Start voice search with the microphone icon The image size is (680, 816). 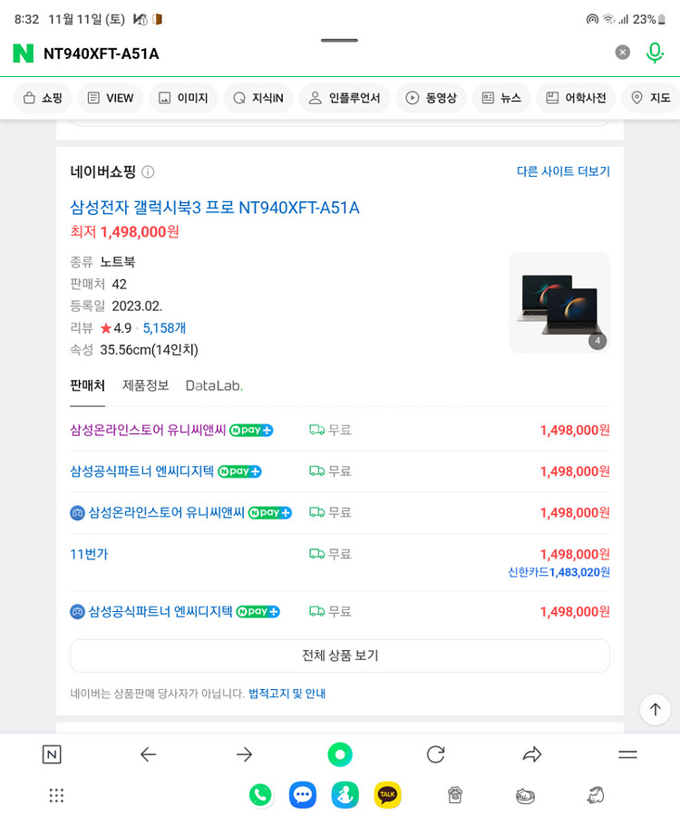click(655, 53)
